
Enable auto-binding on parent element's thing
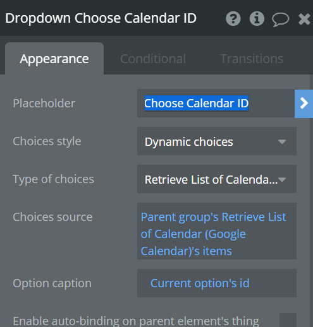click(x=288, y=320)
